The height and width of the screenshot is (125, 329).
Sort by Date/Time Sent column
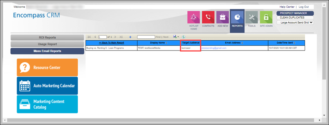294,43
